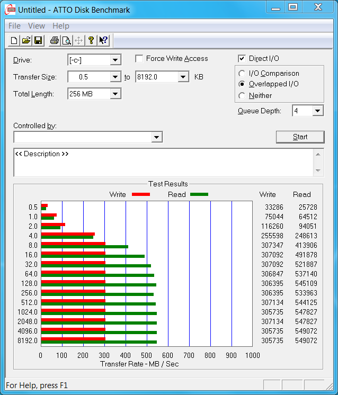This screenshot has height=395, width=338.
Task: Click the red Write legend swatch
Action: (x=141, y=194)
